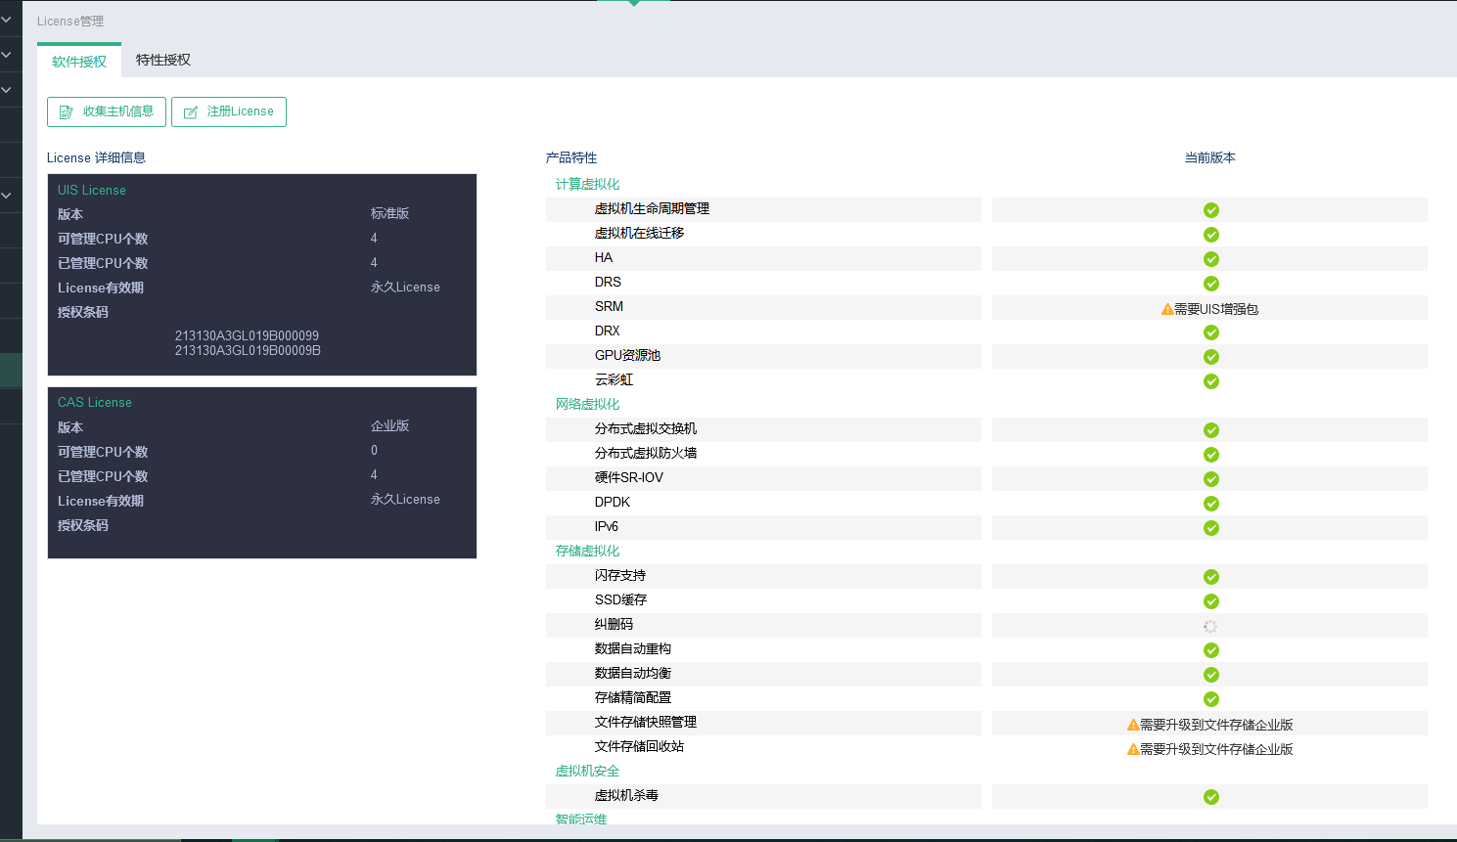Click the 云彩虹 feature label
The image size is (1457, 842).
(614, 379)
